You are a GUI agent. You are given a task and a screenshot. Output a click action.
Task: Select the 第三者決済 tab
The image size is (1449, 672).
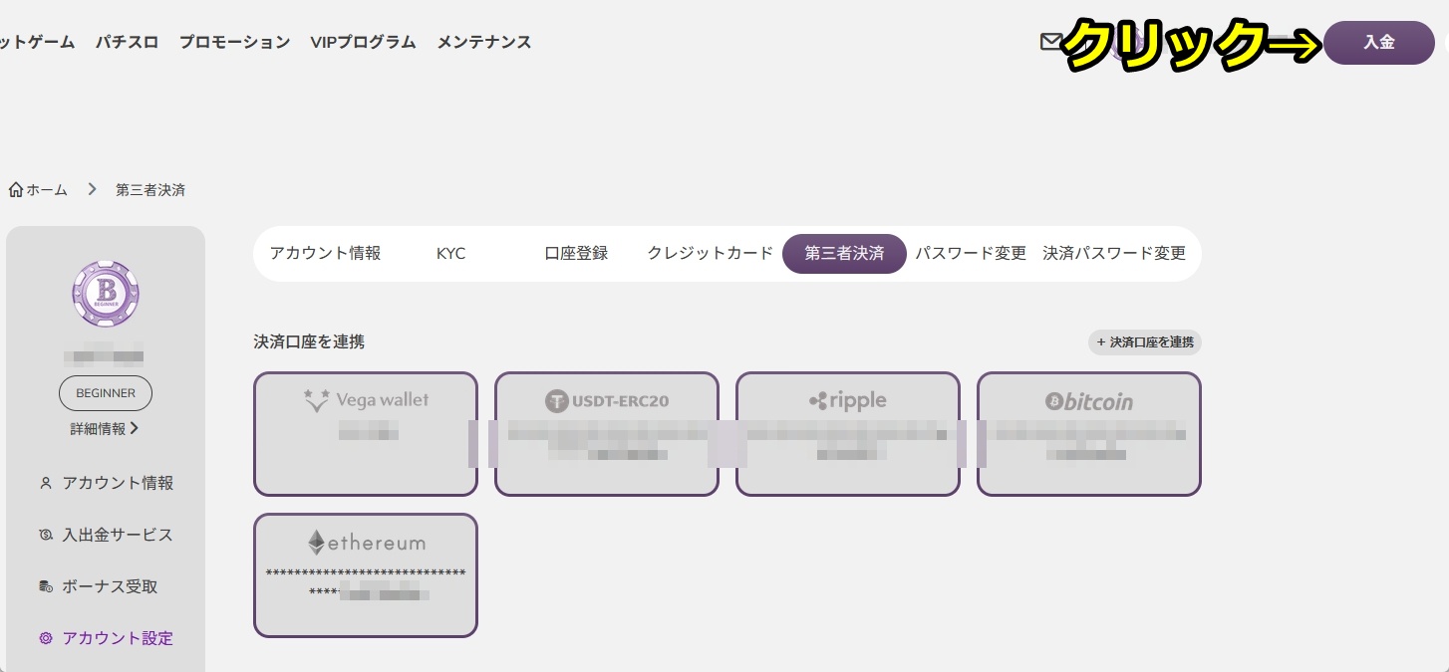(x=844, y=253)
